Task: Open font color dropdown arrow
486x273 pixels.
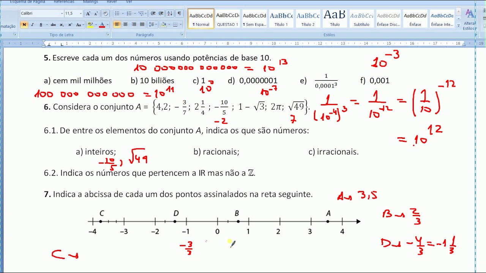Action: click(x=107, y=25)
